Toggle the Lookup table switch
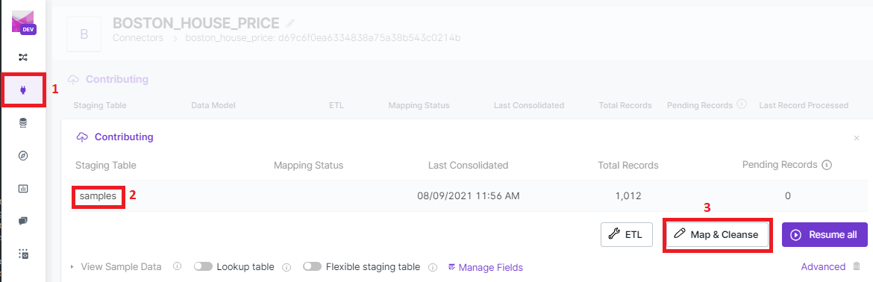873x282 pixels. tap(203, 267)
